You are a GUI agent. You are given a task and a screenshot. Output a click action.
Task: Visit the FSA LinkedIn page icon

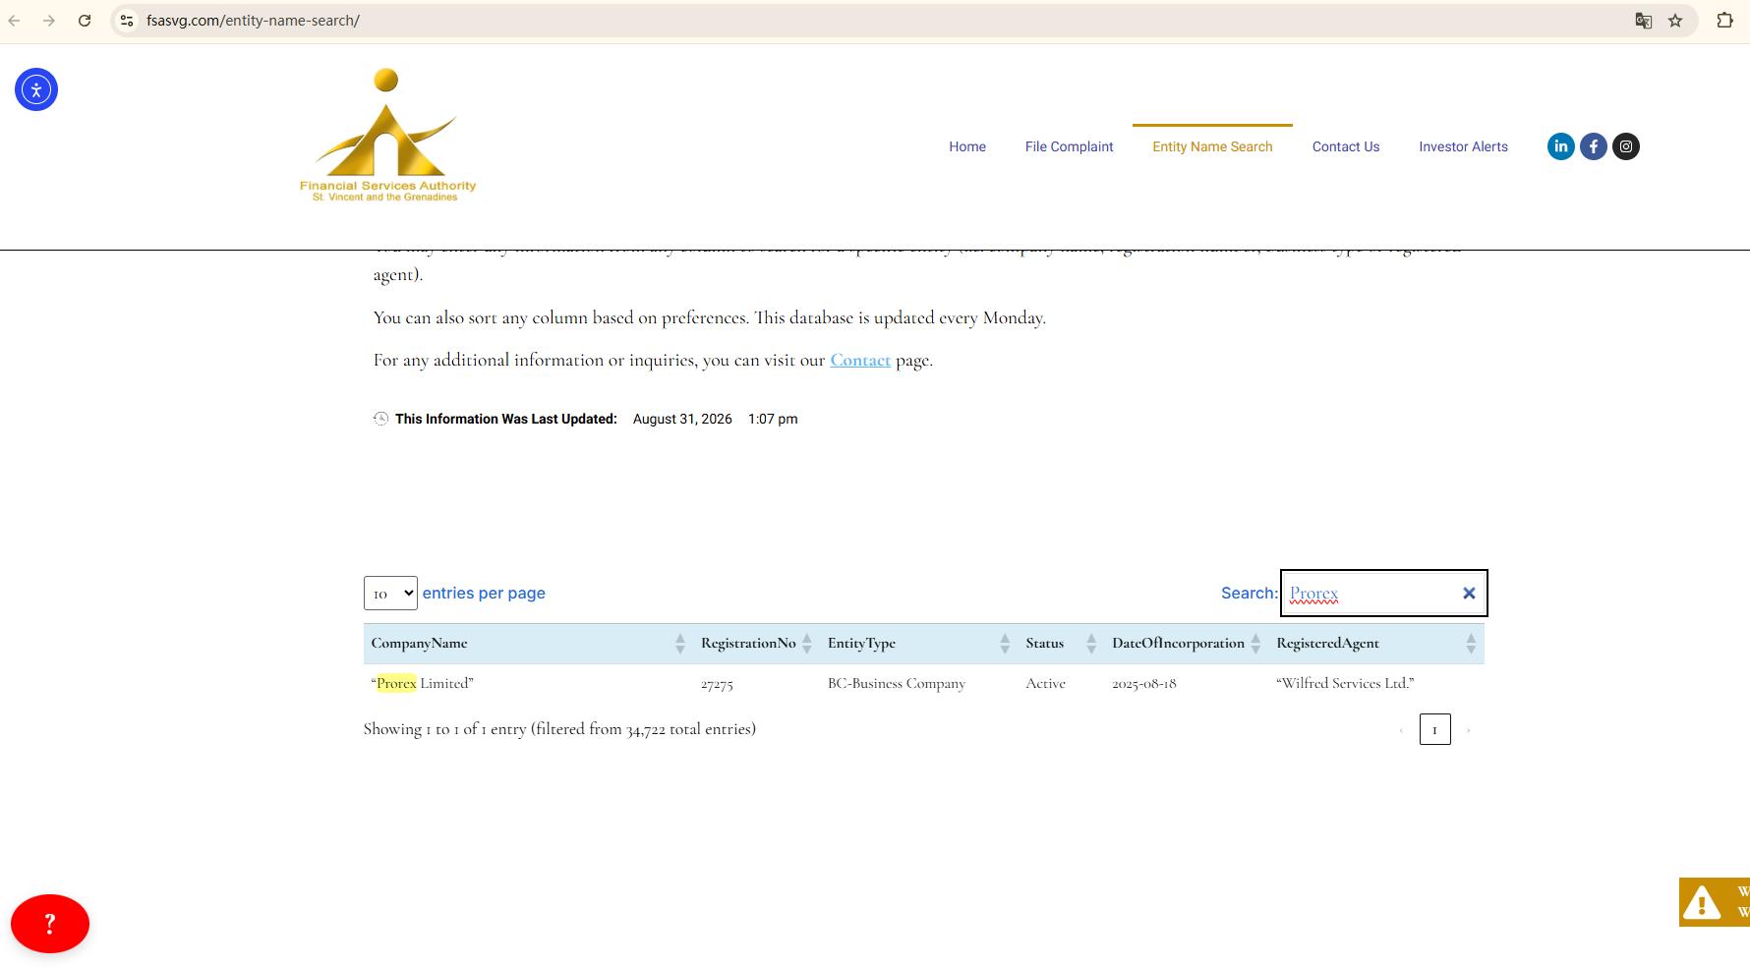point(1560,146)
